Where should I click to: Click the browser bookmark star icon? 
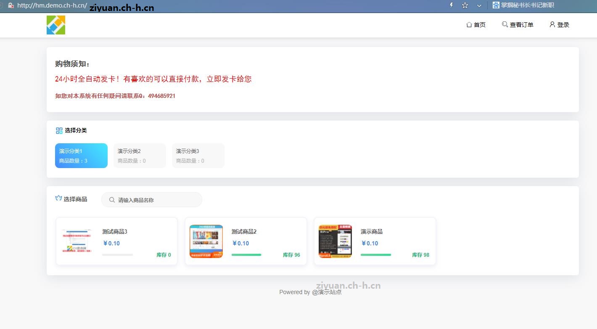point(465,5)
